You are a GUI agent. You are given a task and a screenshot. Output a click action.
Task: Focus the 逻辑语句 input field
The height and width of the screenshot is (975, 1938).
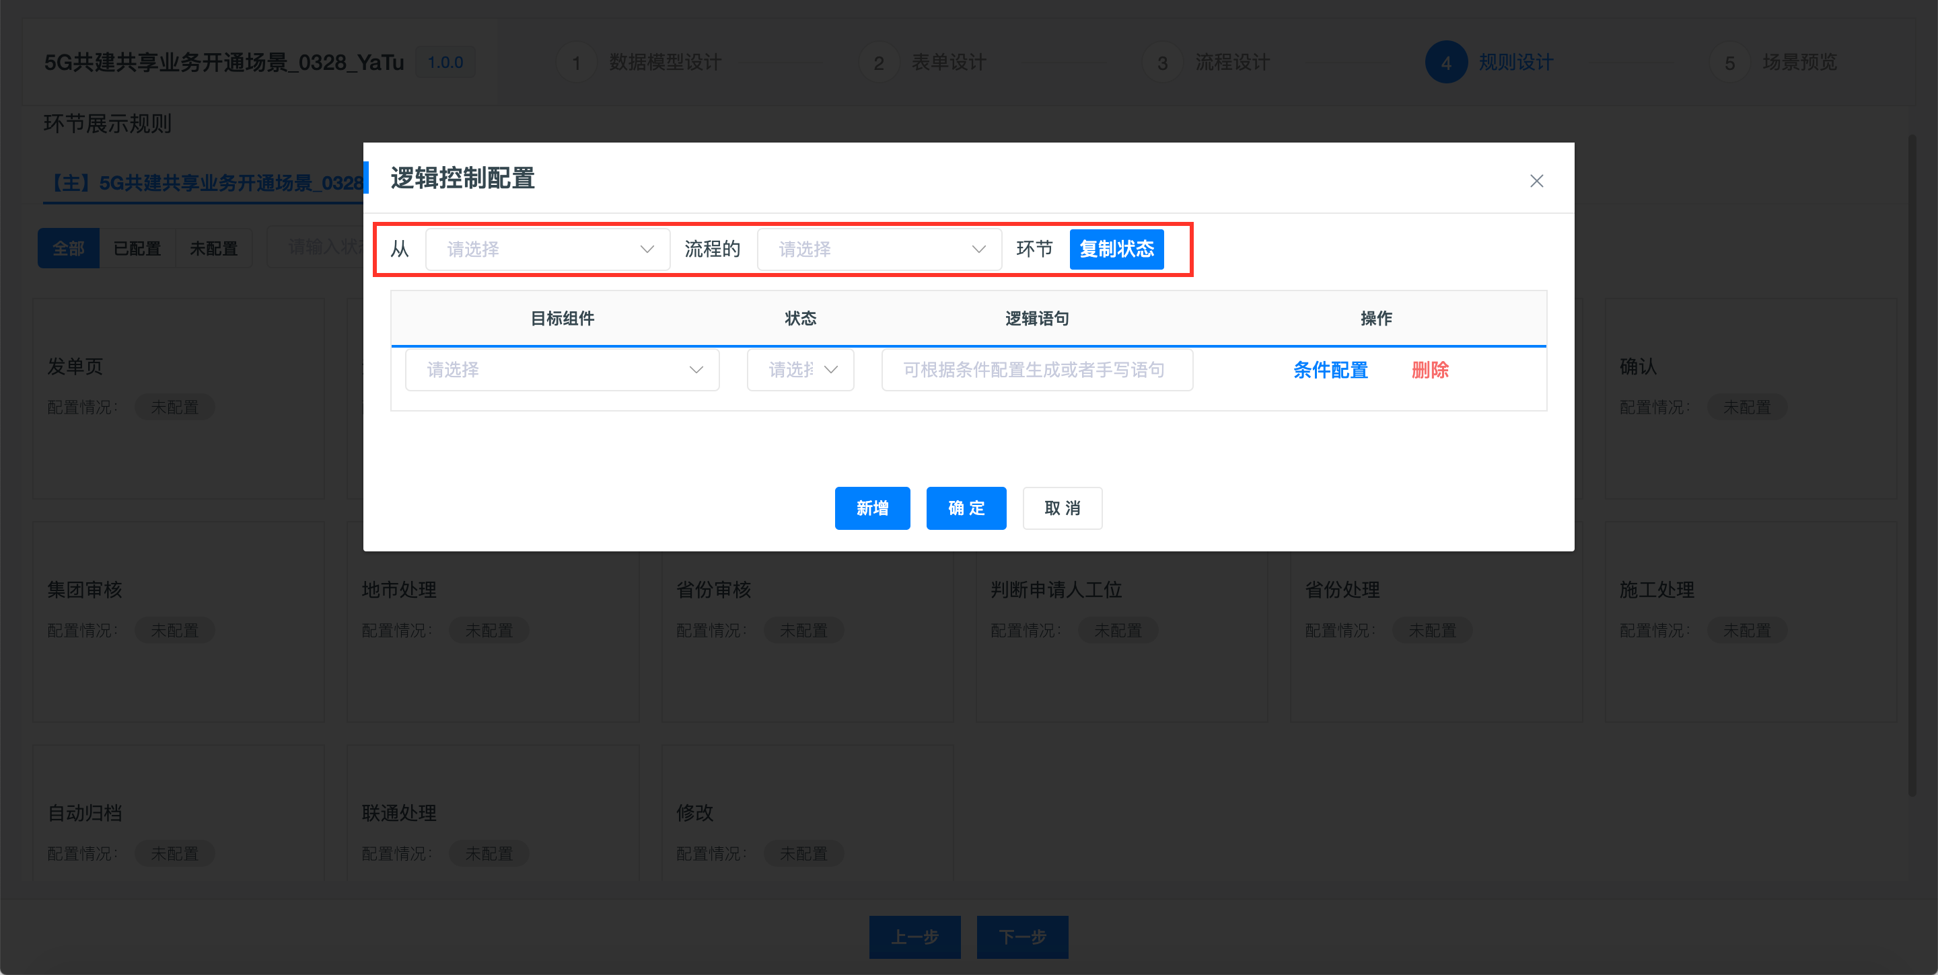pos(1037,370)
